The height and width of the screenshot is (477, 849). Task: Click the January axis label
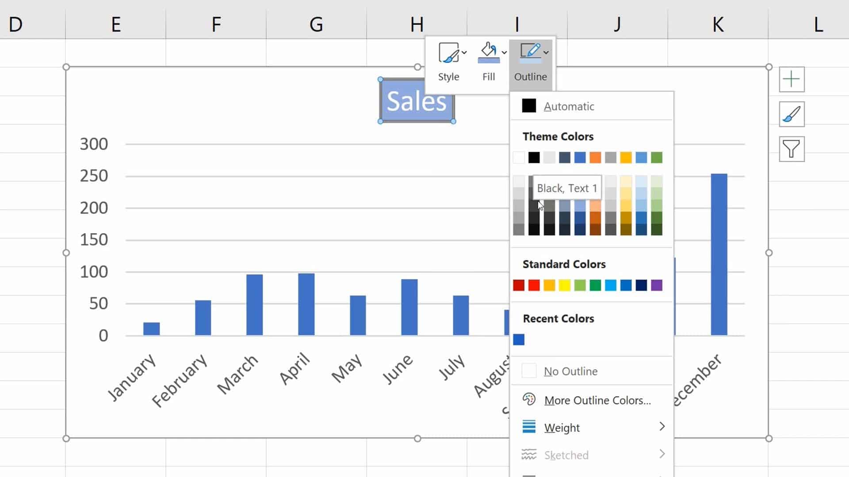(132, 378)
